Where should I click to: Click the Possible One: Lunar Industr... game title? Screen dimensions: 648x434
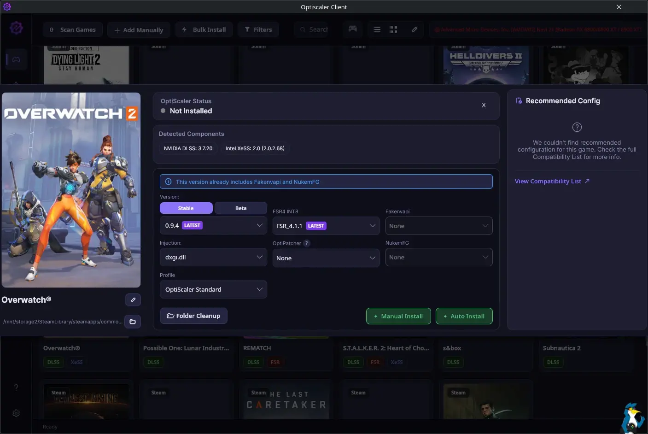click(186, 348)
